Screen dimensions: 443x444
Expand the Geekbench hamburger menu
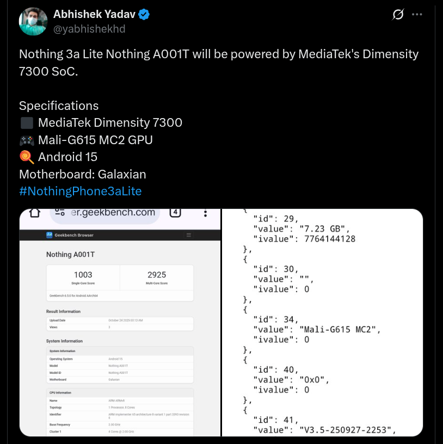pos(189,235)
